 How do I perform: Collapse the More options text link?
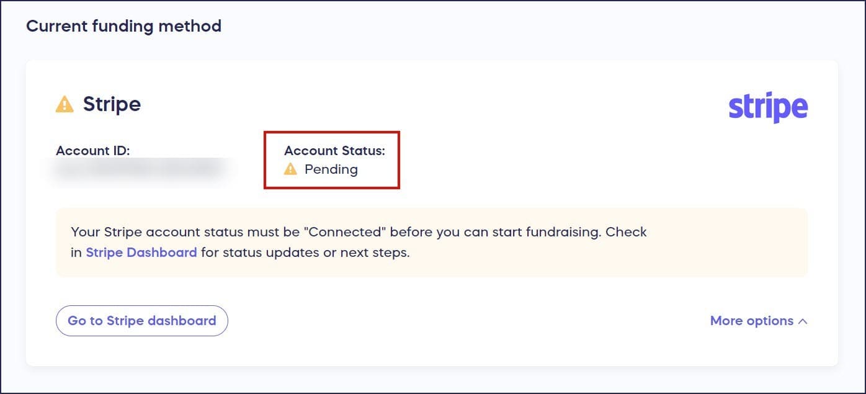pos(751,321)
